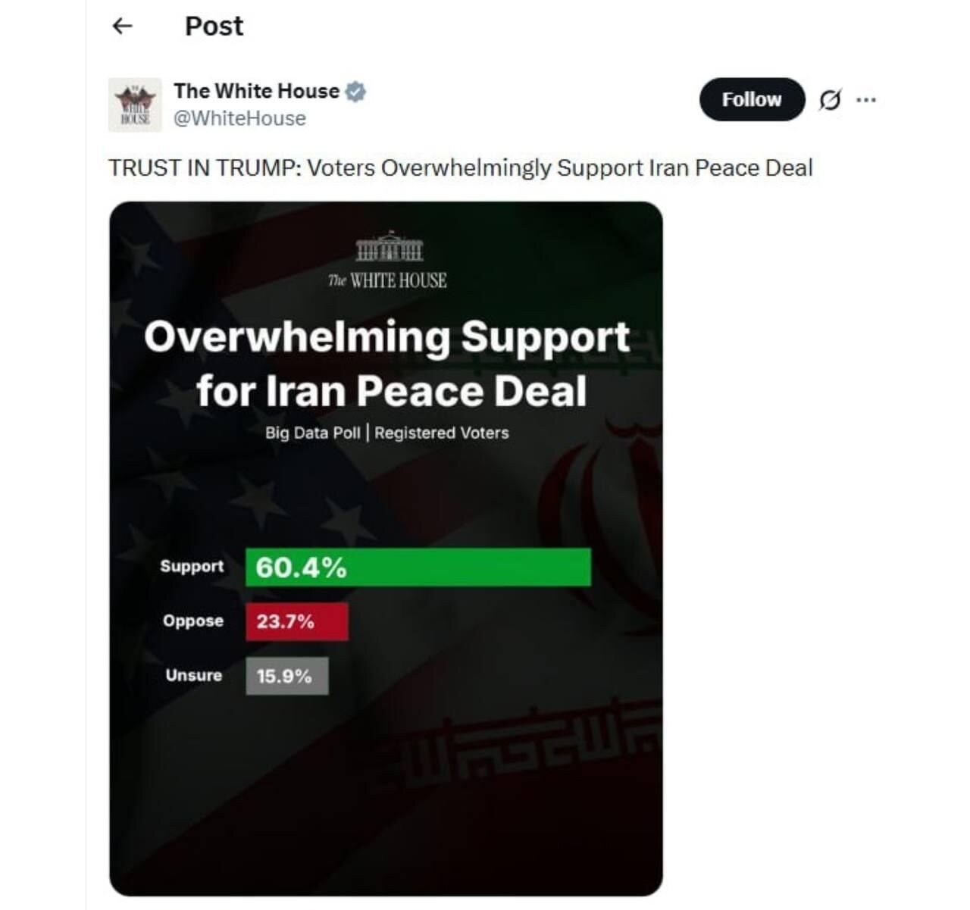This screenshot has height=910, width=970.
Task: Click the TRUST IN TRUMP post text
Action: [460, 167]
